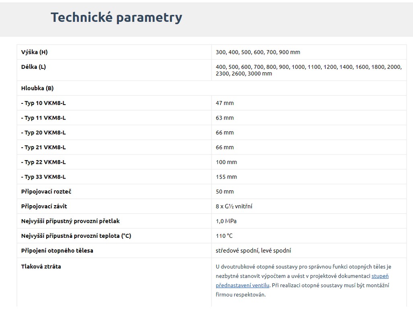The image size is (413, 309).
Task: Select the "Typ 21 VKM8-L" row label
Action: 43,147
